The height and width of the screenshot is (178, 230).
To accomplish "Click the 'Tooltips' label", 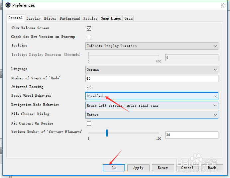I will pos(19,45).
